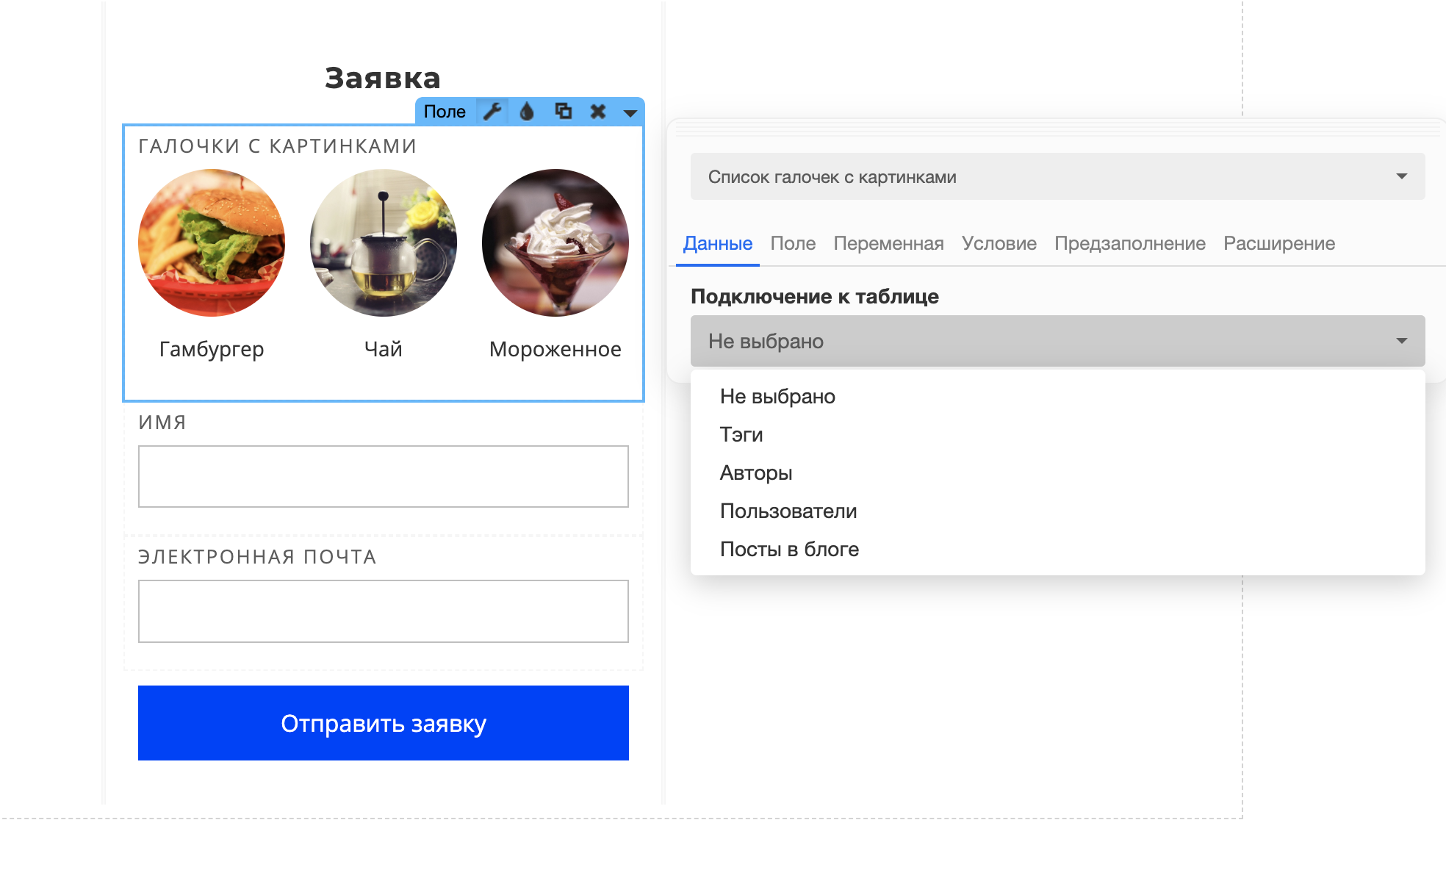Switch to the Условие tab
The height and width of the screenshot is (892, 1446).
pyautogui.click(x=999, y=243)
